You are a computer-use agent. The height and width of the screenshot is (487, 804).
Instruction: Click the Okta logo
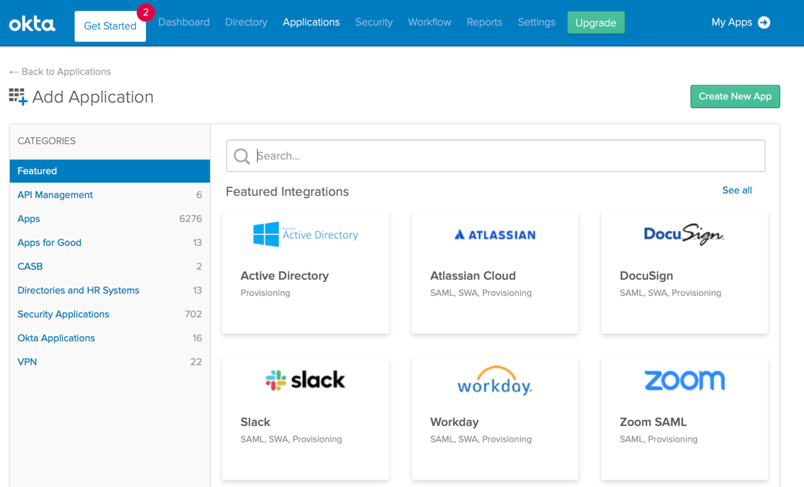32,24
